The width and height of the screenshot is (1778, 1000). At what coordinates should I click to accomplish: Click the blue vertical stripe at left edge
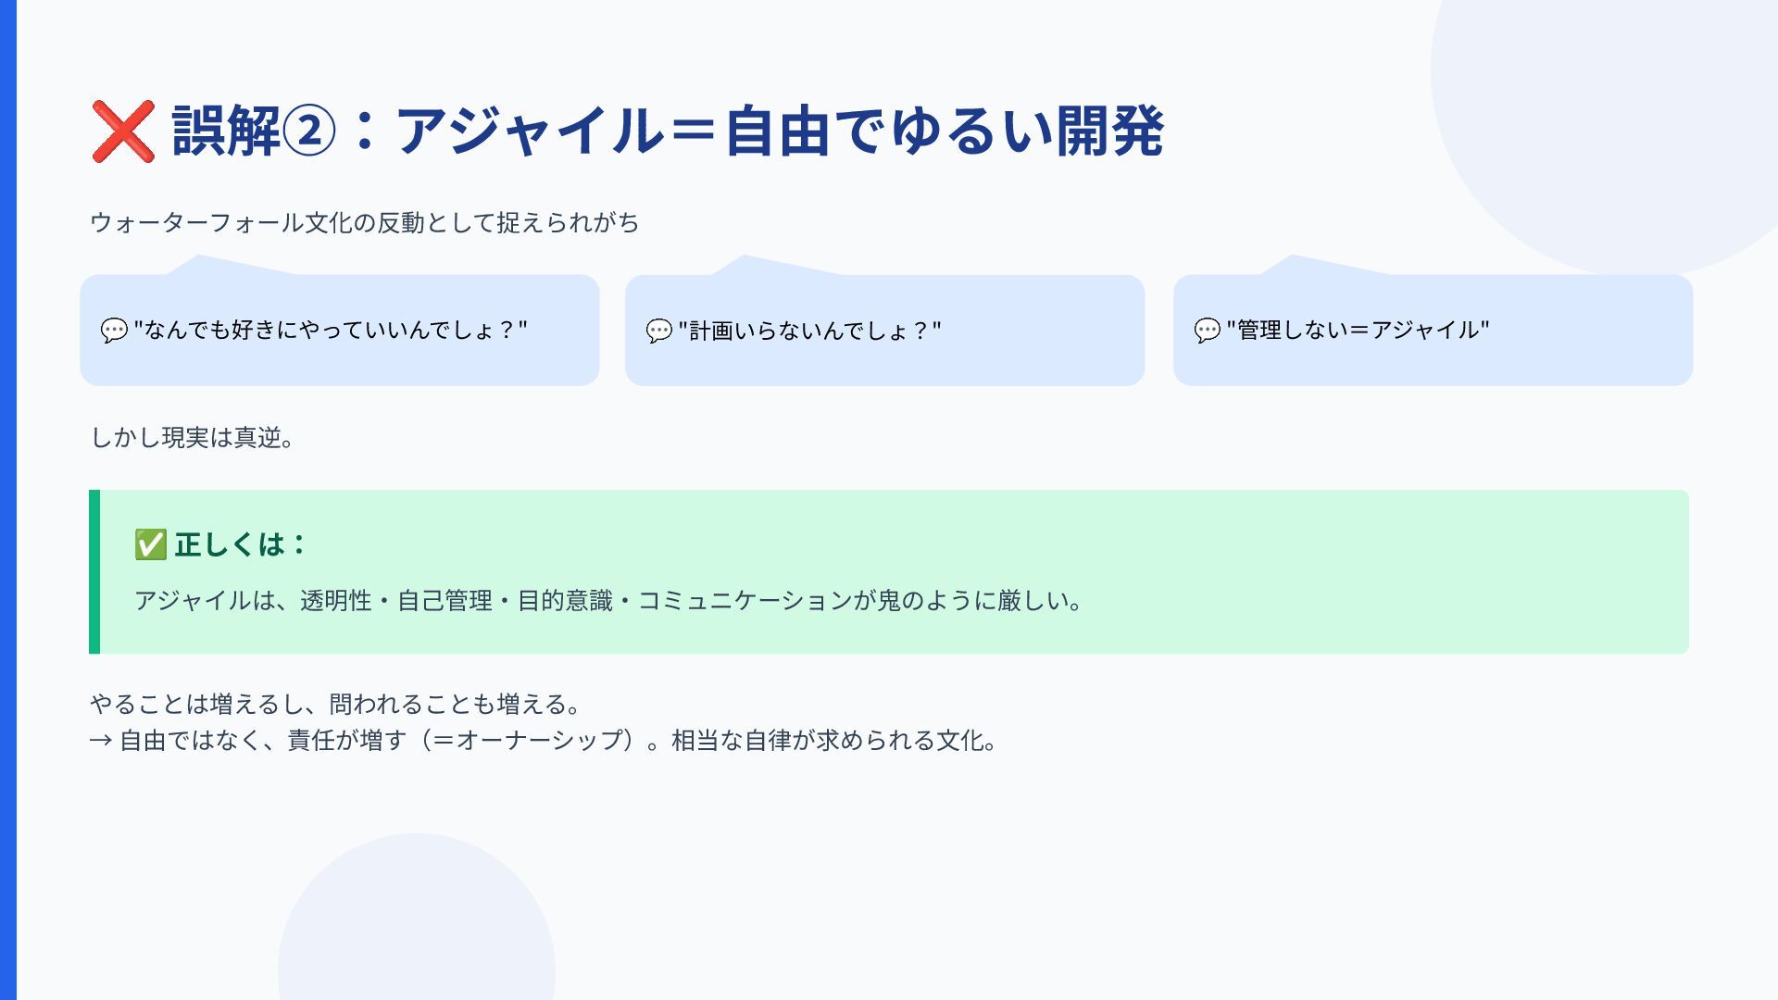pos(8,500)
